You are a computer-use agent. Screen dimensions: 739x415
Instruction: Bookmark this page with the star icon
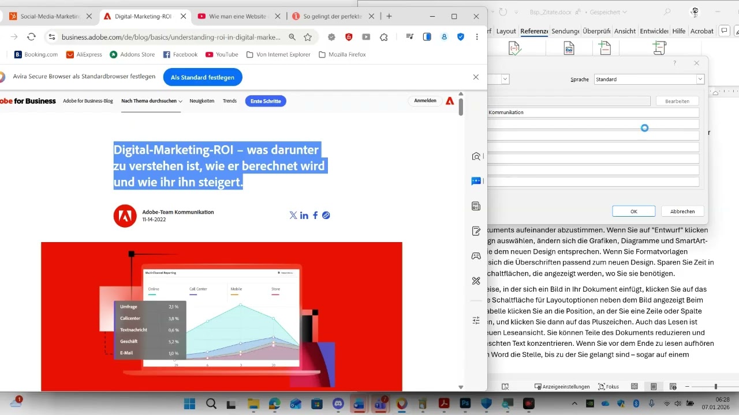click(308, 37)
